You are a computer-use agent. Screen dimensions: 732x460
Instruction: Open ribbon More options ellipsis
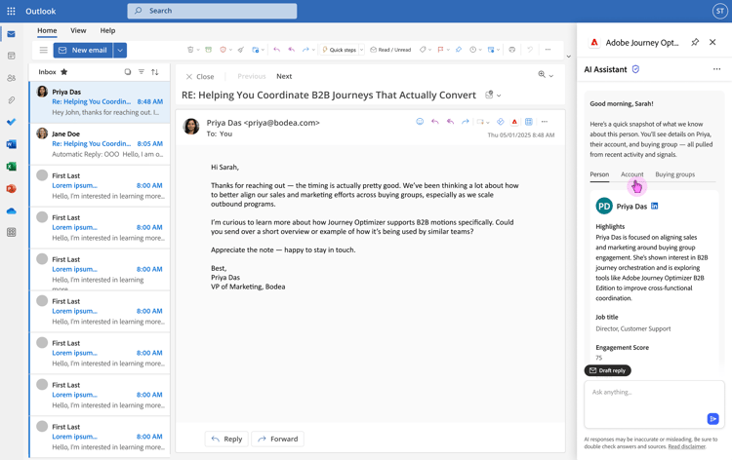(549, 50)
